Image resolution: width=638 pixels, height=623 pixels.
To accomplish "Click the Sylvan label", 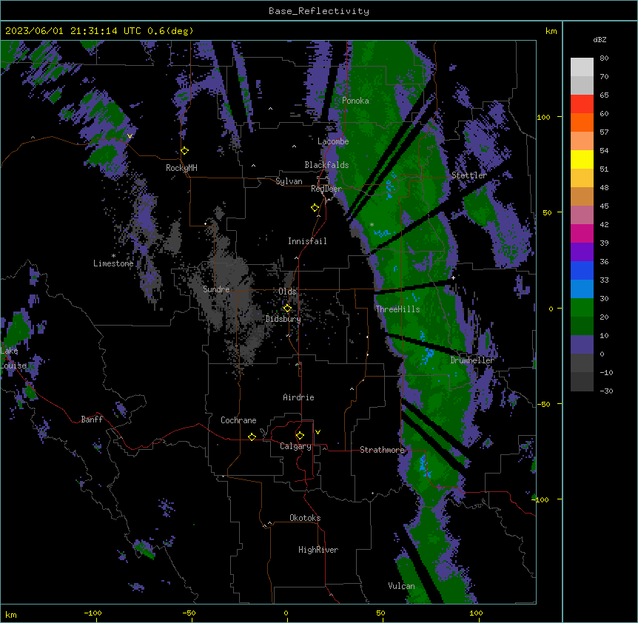I will click(289, 181).
